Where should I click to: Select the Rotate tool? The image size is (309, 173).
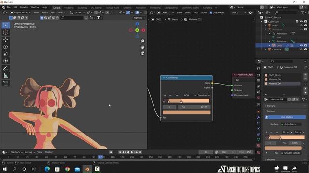5,47
